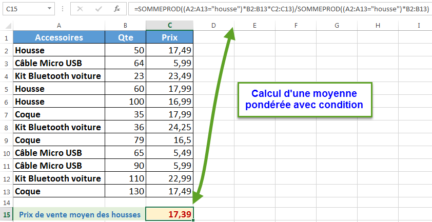The width and height of the screenshot is (432, 222).
Task: Open the Name Box dropdown arrow
Action: 49,9
